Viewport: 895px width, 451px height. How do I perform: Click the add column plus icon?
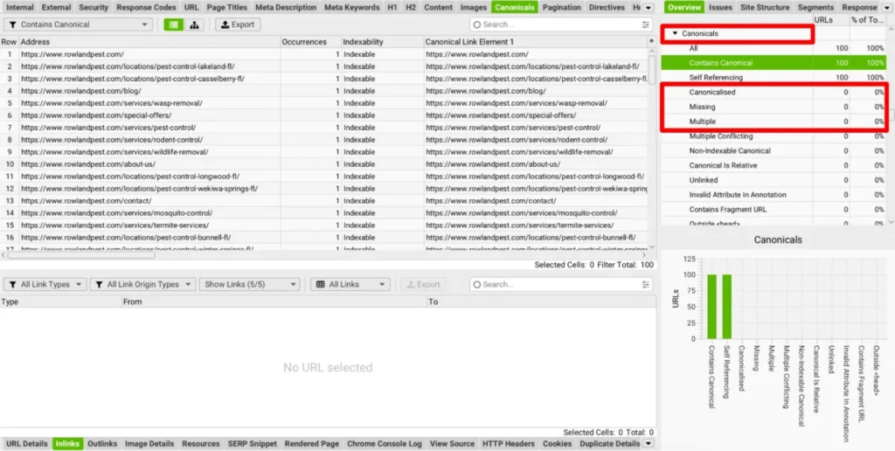(650, 41)
